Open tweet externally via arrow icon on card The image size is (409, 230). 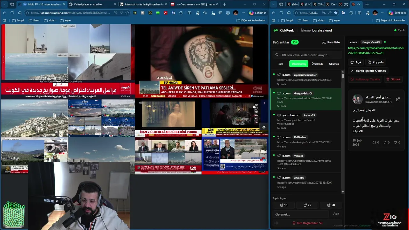tap(398, 99)
